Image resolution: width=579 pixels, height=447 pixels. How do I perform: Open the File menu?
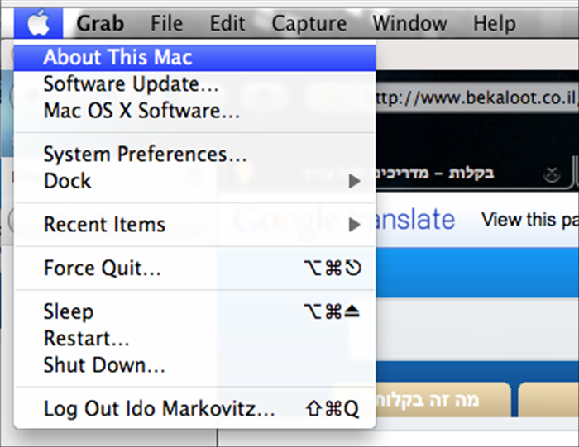click(x=166, y=24)
